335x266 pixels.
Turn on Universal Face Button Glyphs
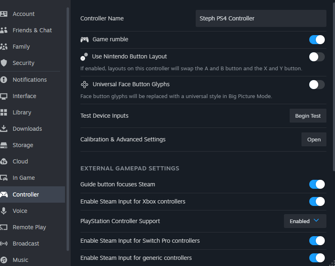[x=317, y=85]
